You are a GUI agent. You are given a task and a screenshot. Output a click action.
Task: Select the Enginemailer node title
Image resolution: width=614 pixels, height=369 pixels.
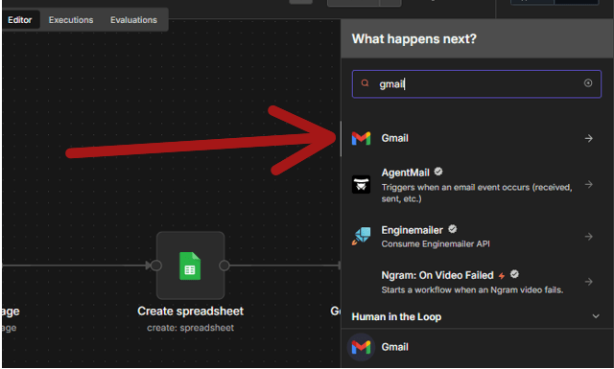(x=412, y=230)
